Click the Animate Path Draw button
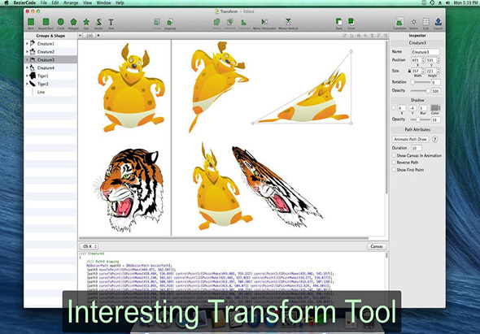This screenshot has height=334, width=480. coord(410,139)
